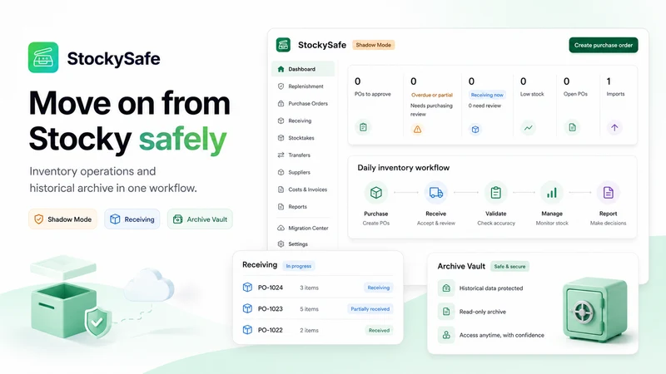Click the Imports label
The width and height of the screenshot is (666, 374).
pos(615,94)
